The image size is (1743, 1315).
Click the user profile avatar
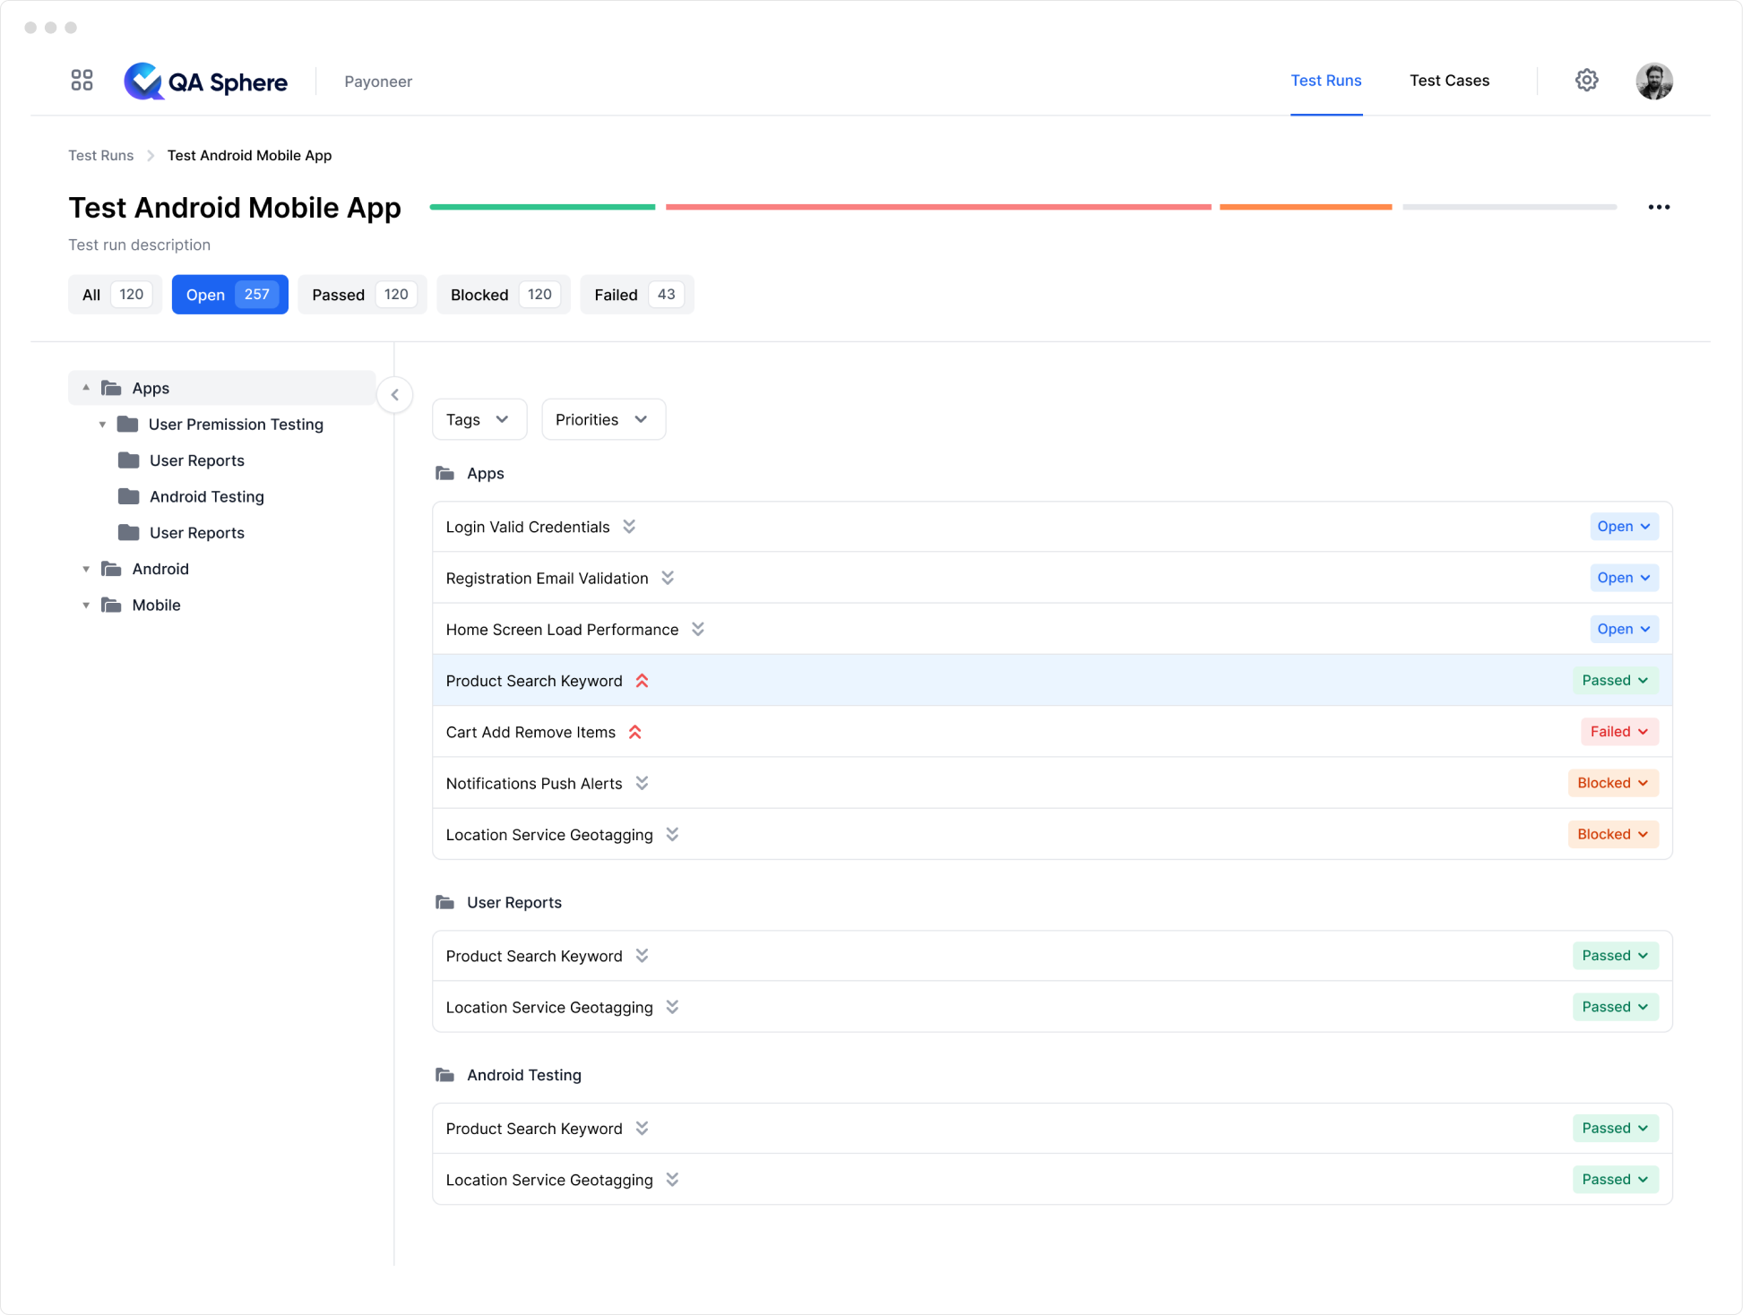pyautogui.click(x=1653, y=81)
